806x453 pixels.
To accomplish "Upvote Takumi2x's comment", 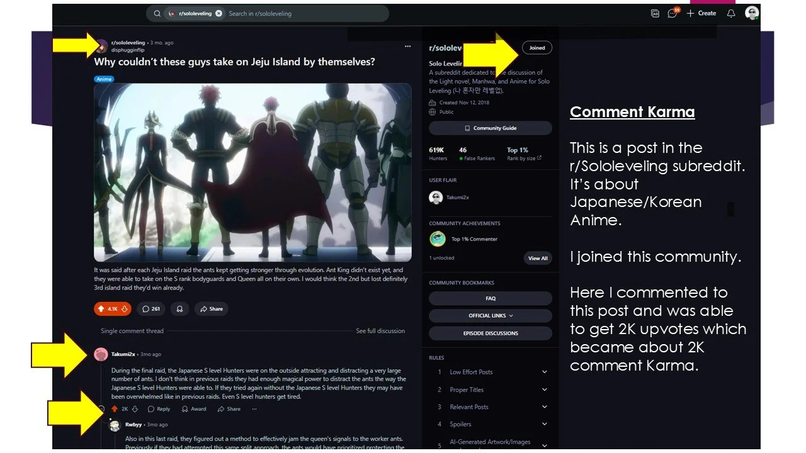I will coord(115,409).
